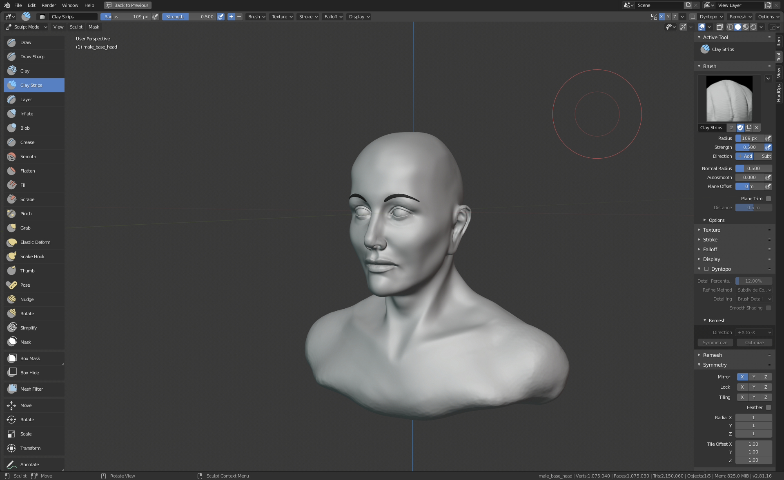784x480 pixels.
Task: Open the Falloff dropdown in header
Action: coord(333,17)
